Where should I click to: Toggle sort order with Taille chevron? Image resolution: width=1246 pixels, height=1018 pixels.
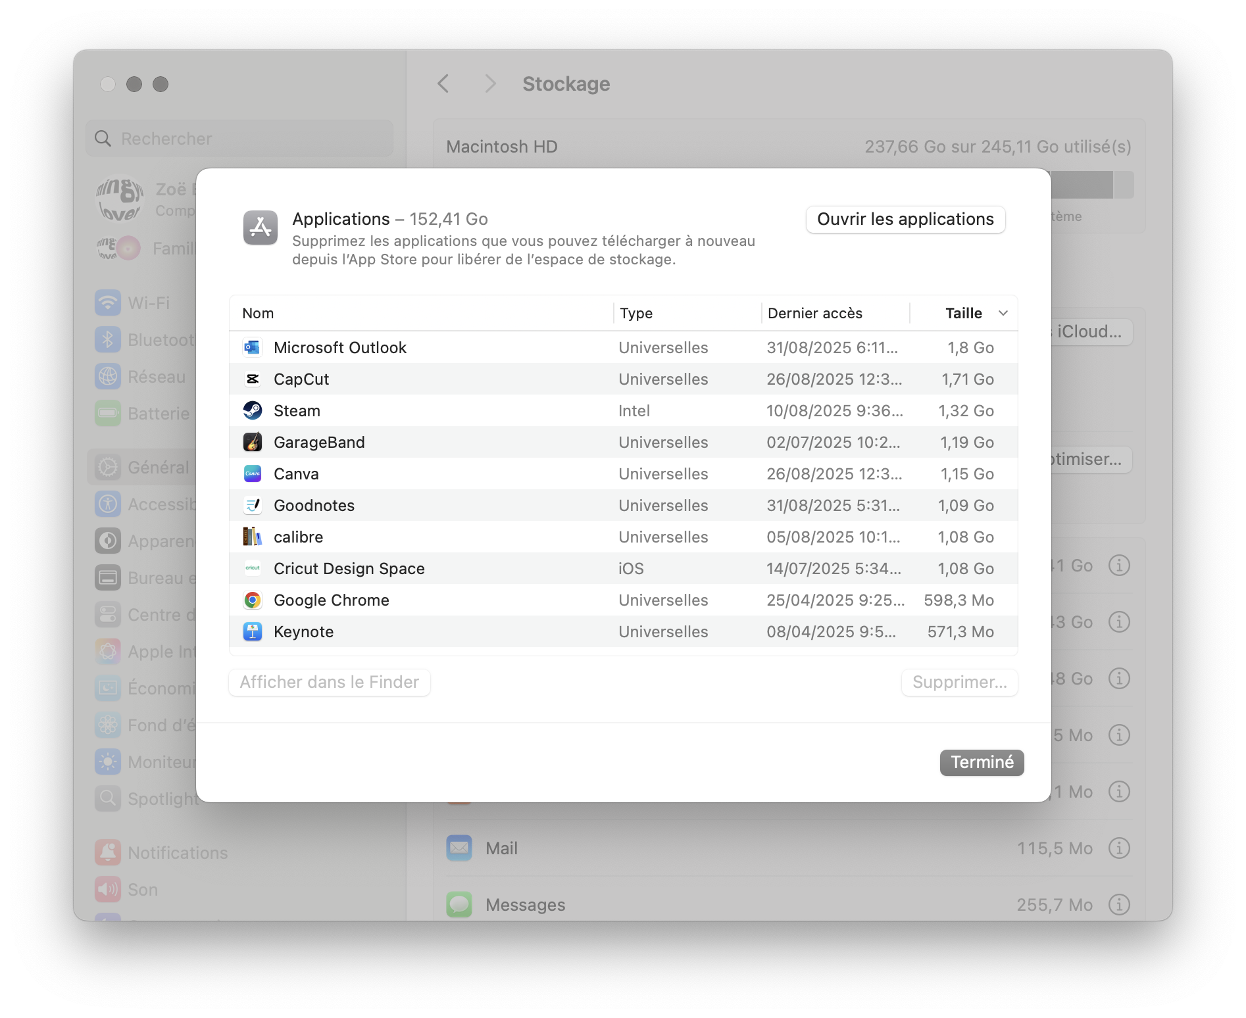pos(1003,313)
